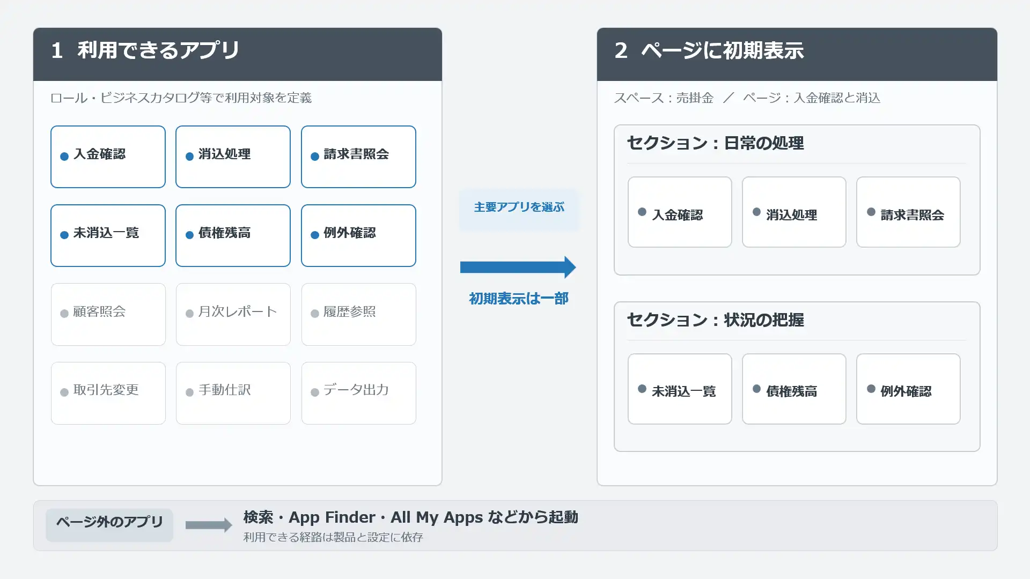Click the 初期表示は一部 caption
This screenshot has width=1030, height=579.
coord(519,299)
